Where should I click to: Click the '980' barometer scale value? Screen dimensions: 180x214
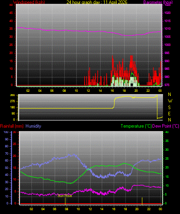167,77
